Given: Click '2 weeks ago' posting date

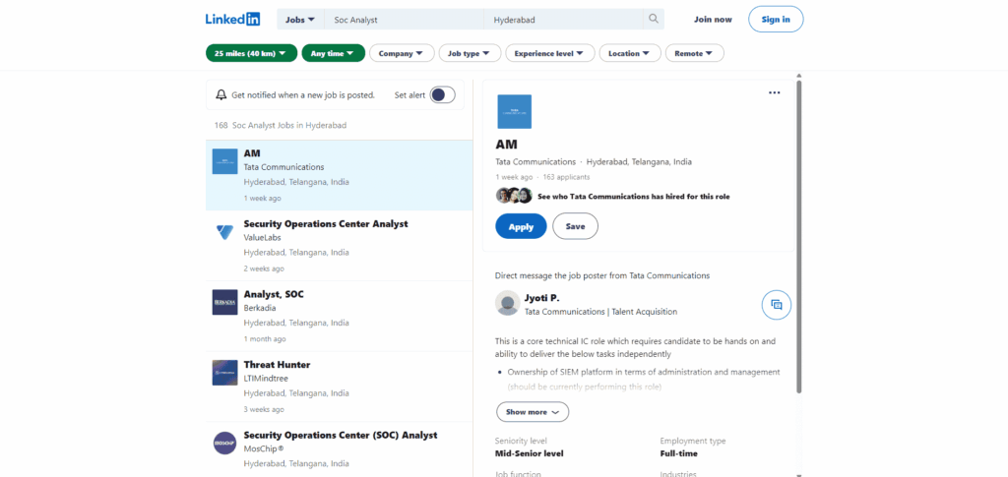Looking at the screenshot, I should pos(264,268).
